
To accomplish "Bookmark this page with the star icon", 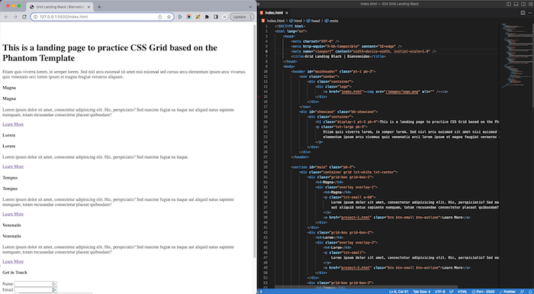I will [x=169, y=17].
